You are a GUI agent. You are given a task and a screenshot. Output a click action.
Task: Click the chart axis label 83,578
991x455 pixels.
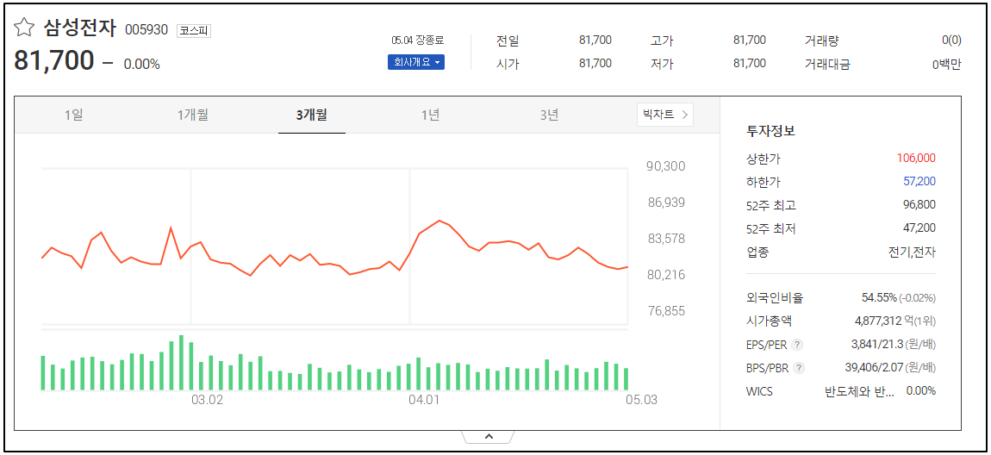click(665, 239)
